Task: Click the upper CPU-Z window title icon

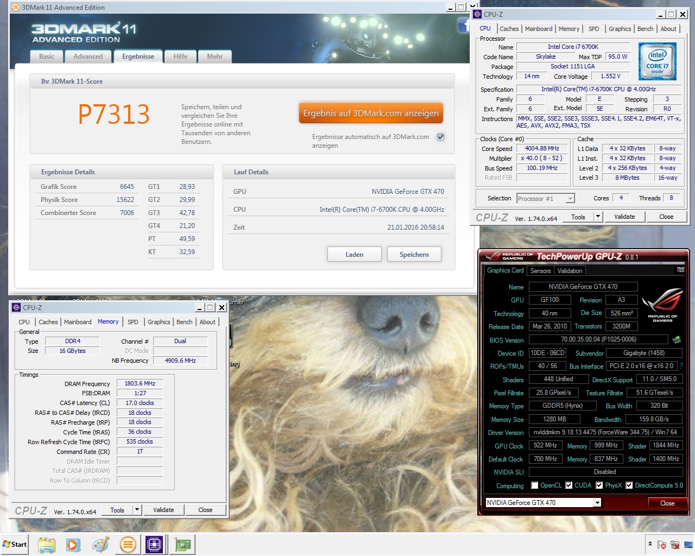Action: pos(477,14)
